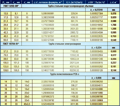Click the pipe size 16x2
Viewport: 120px width, 106px height.
coord(27,85)
